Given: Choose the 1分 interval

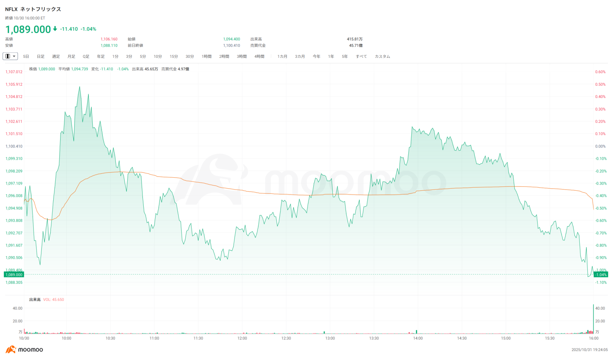Looking at the screenshot, I should point(115,57).
